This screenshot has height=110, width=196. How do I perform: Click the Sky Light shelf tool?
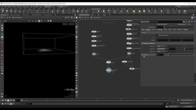point(140,12)
